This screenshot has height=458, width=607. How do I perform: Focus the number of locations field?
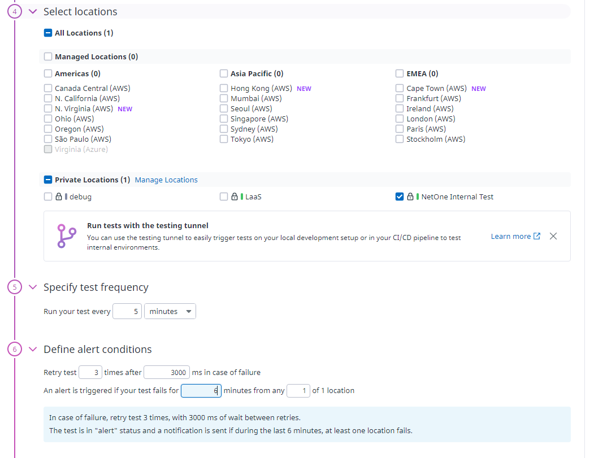(298, 391)
